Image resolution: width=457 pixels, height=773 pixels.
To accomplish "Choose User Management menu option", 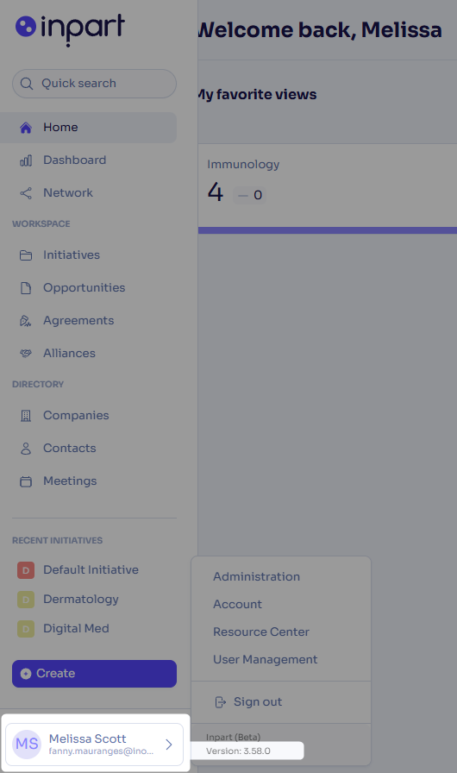I will (265, 660).
